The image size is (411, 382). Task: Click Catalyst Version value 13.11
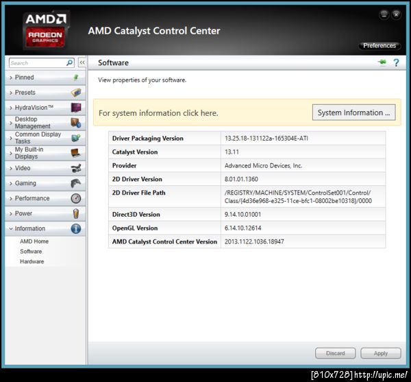[232, 152]
